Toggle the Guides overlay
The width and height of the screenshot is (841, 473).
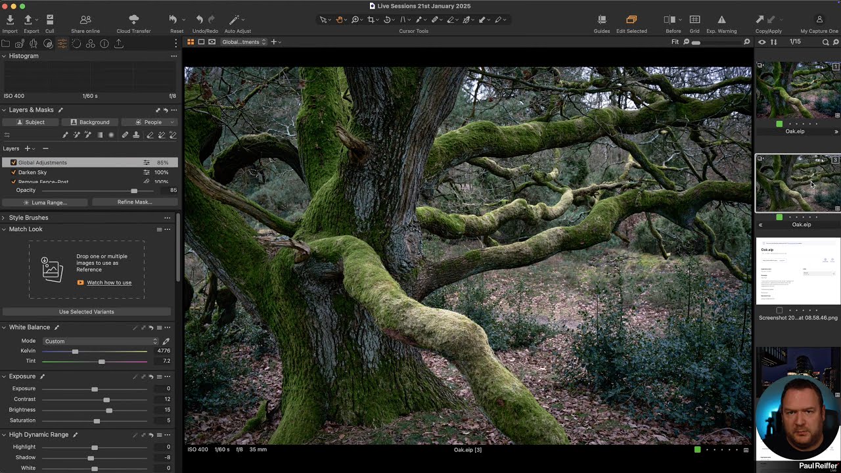click(x=602, y=20)
